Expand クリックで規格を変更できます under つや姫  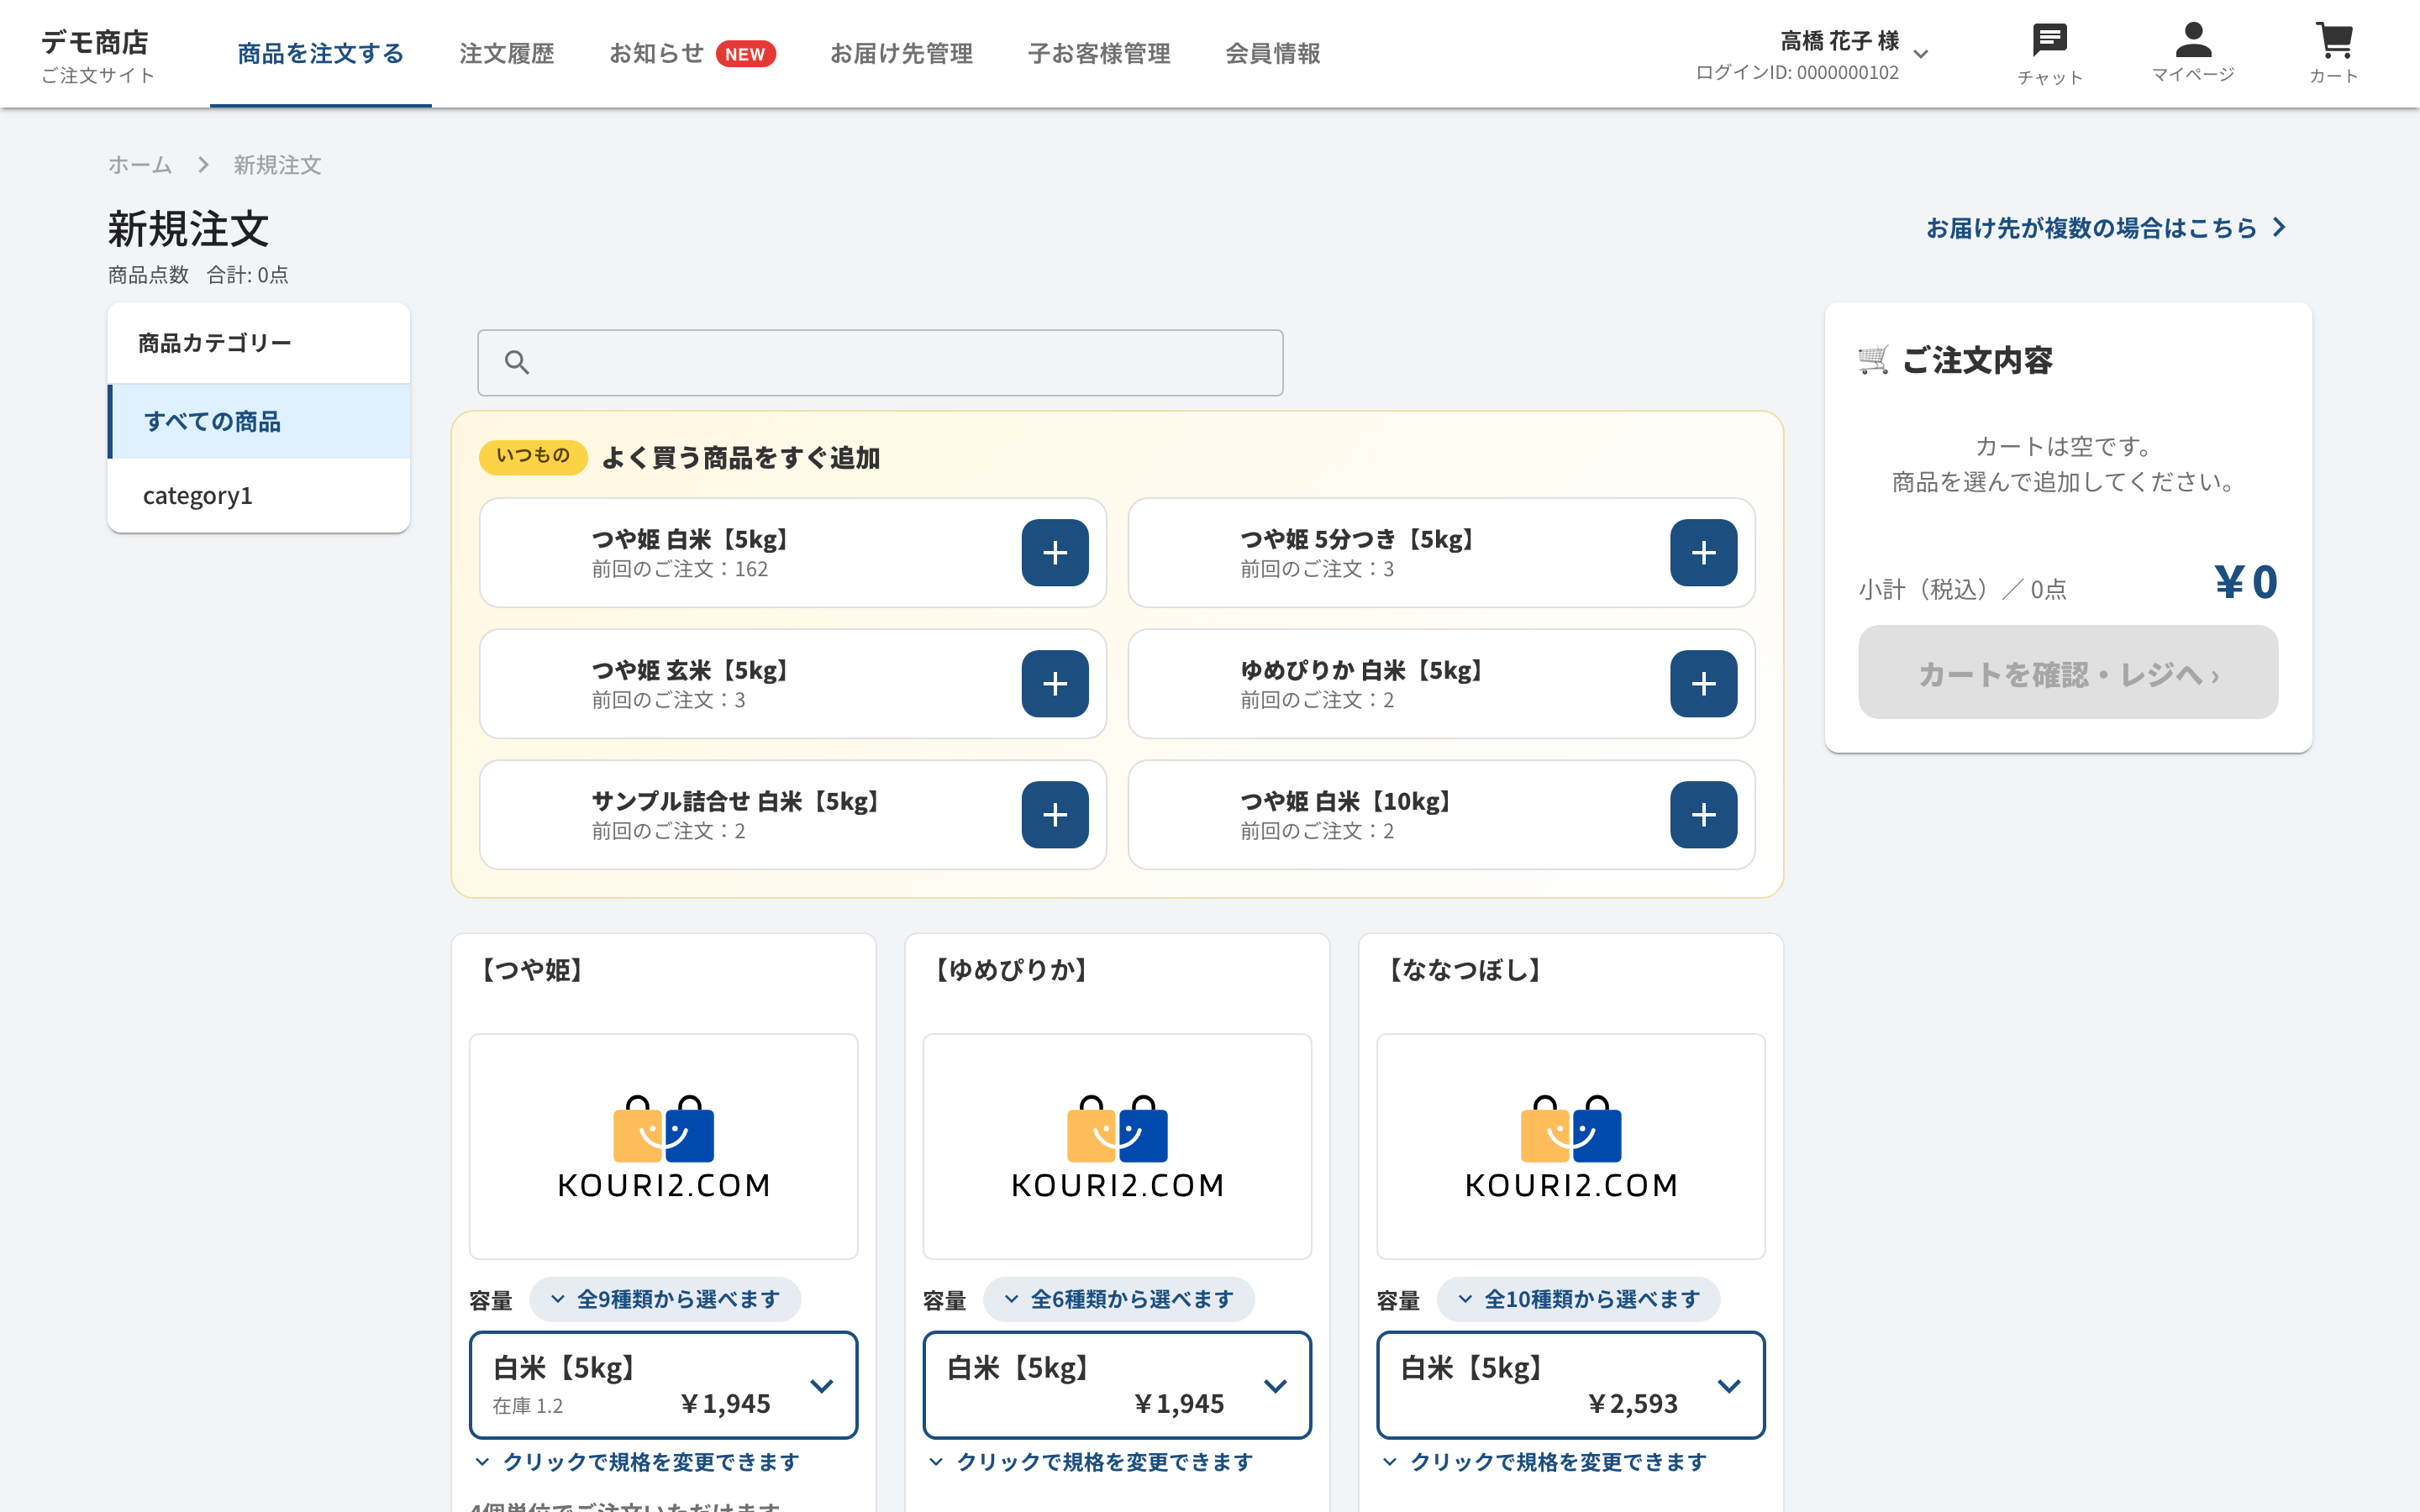coord(637,1462)
